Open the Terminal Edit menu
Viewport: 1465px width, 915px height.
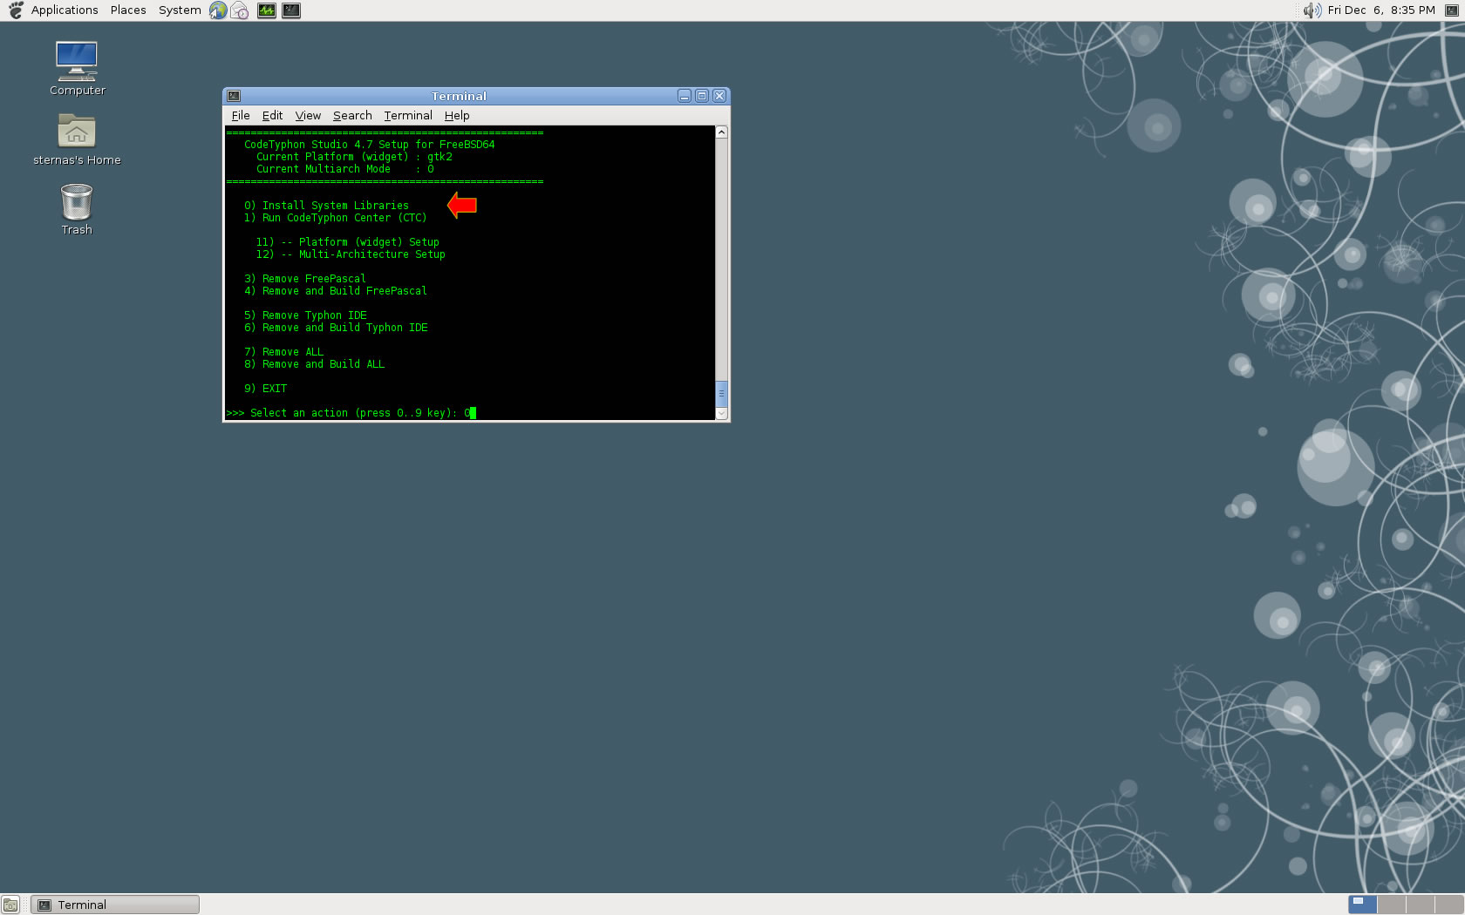272,115
